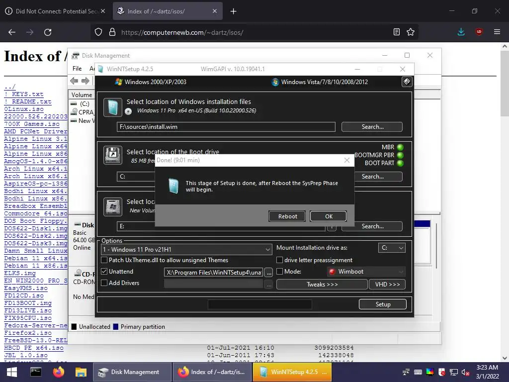Image resolution: width=509 pixels, height=382 pixels.
Task: Click the padlock site information icon
Action: click(x=112, y=32)
